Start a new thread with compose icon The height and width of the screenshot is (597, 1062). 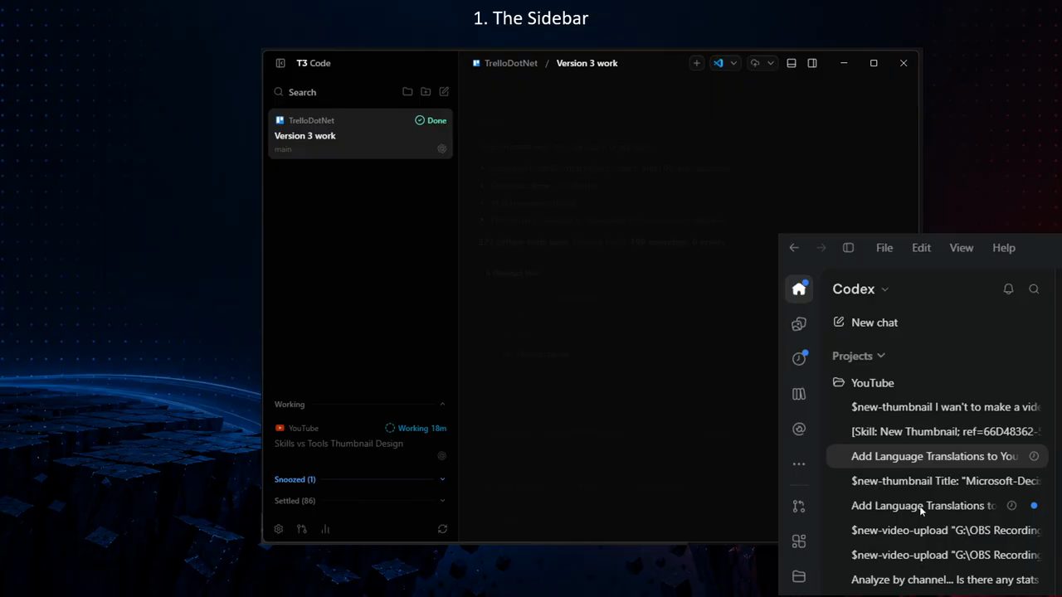coord(444,92)
